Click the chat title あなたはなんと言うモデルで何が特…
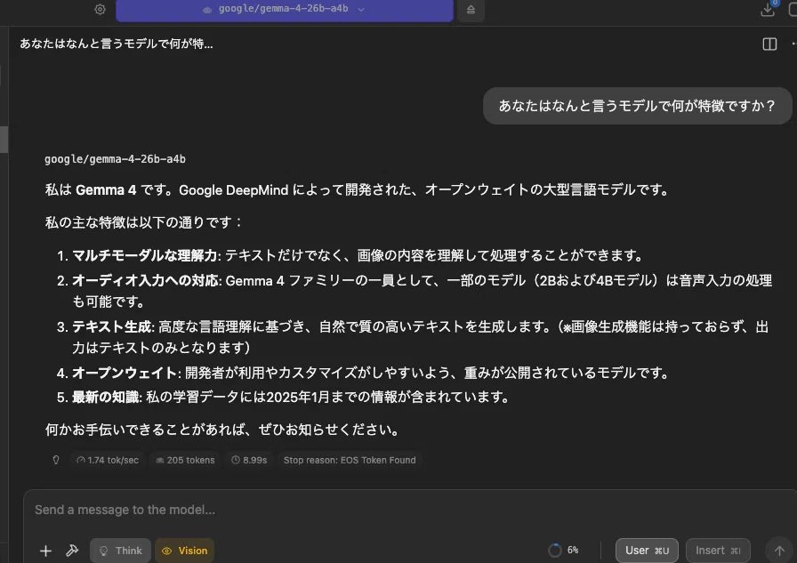This screenshot has width=797, height=563. pos(117,44)
